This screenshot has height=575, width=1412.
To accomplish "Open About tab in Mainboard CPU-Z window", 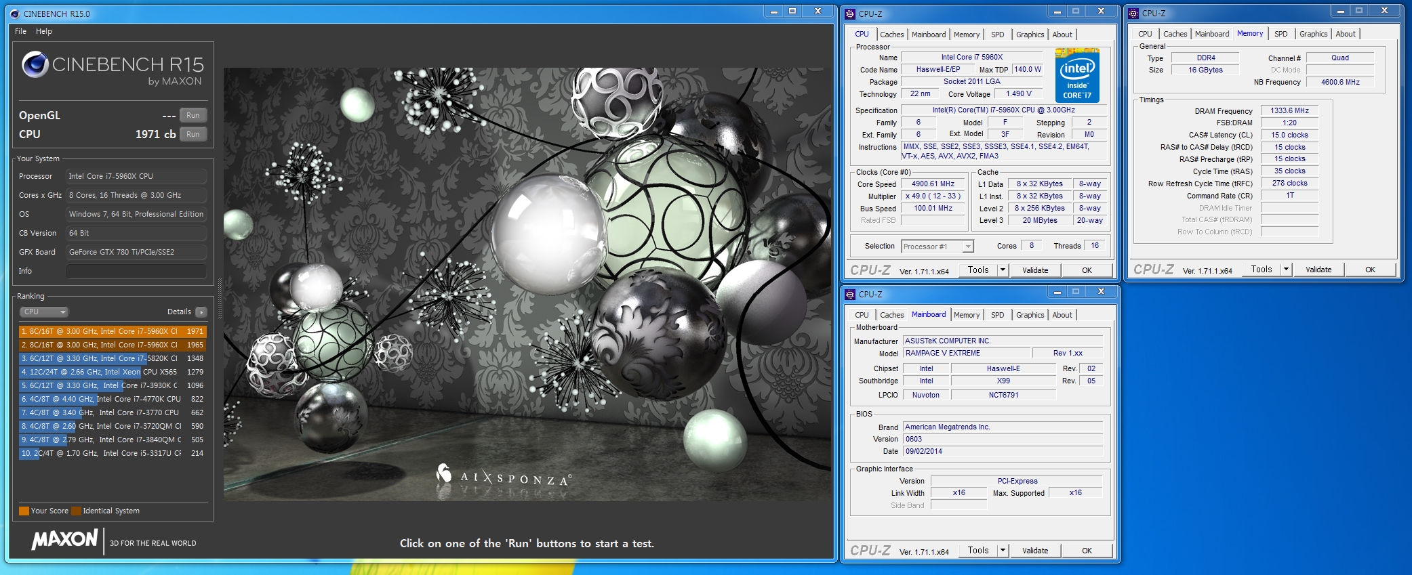I will [1062, 315].
